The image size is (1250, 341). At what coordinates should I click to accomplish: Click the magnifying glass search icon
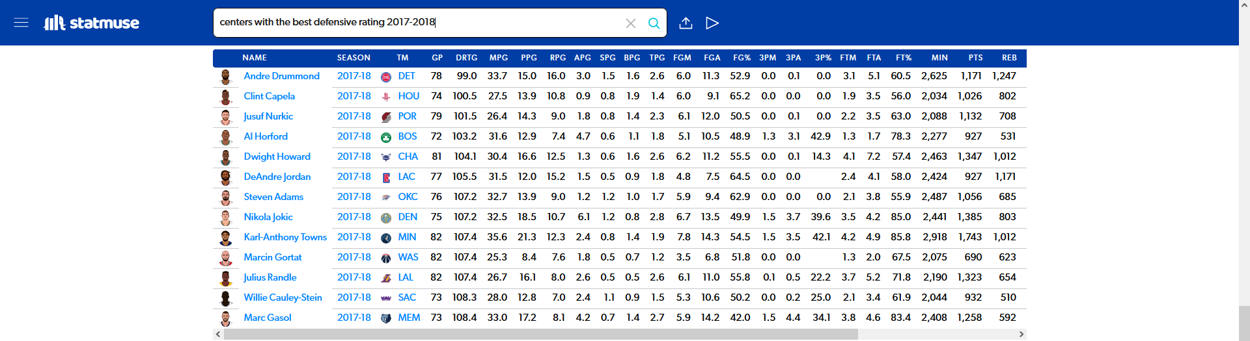654,23
